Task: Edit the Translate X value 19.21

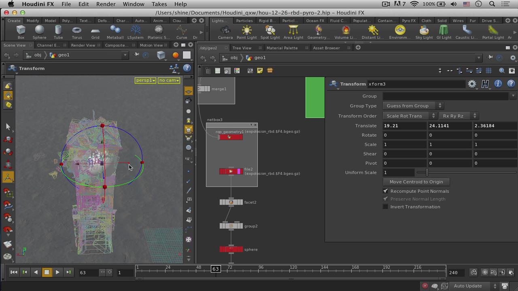Action: pos(404,126)
